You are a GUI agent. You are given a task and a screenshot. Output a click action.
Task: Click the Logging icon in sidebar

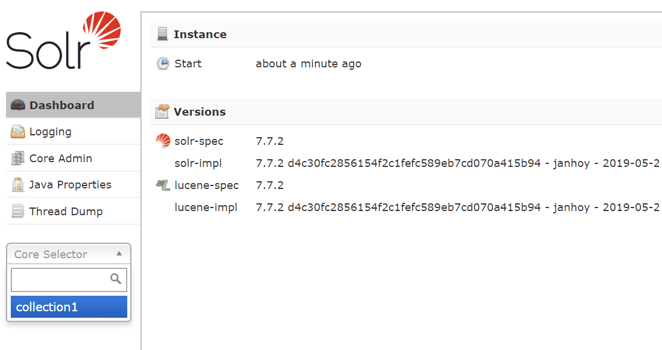pos(18,132)
